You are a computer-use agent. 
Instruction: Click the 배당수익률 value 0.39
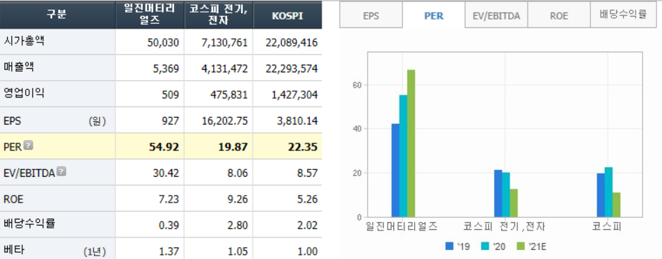click(x=168, y=225)
